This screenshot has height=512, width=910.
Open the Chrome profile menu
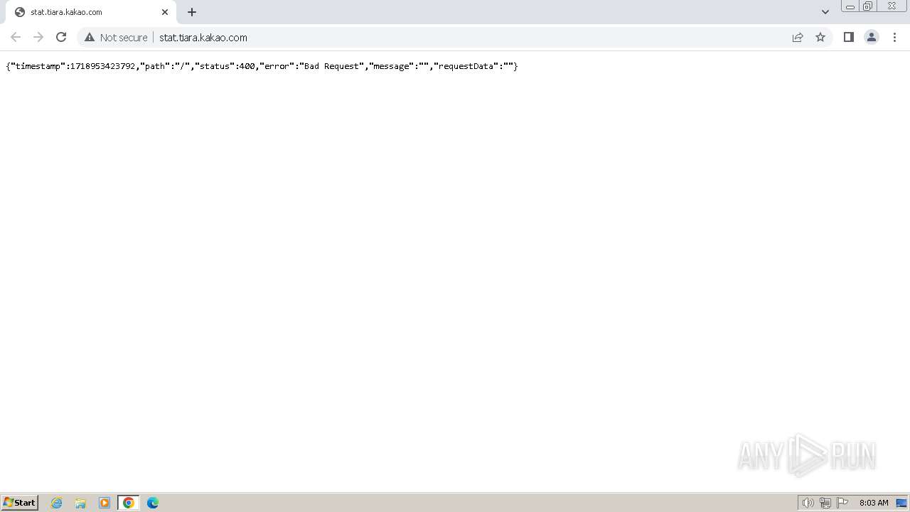point(871,37)
